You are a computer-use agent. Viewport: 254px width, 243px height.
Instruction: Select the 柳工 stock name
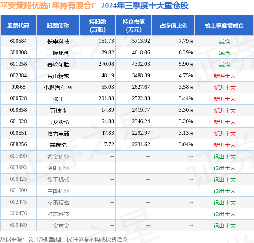click(58, 99)
